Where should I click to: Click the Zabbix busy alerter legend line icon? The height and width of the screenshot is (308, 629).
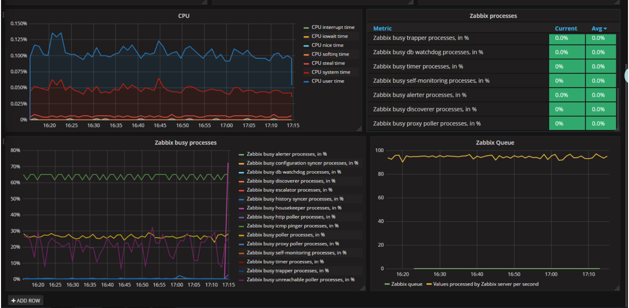(241, 155)
